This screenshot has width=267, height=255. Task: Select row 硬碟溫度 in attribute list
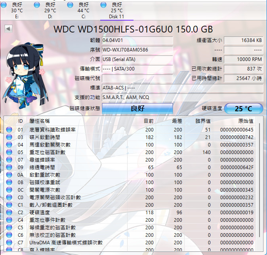130,212
